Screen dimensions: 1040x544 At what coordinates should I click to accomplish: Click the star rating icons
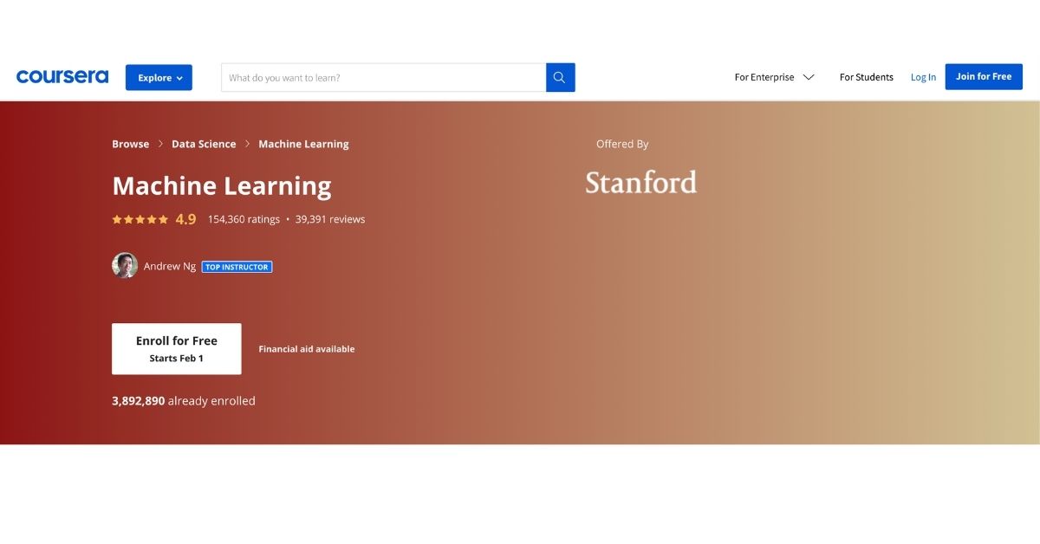[140, 219]
